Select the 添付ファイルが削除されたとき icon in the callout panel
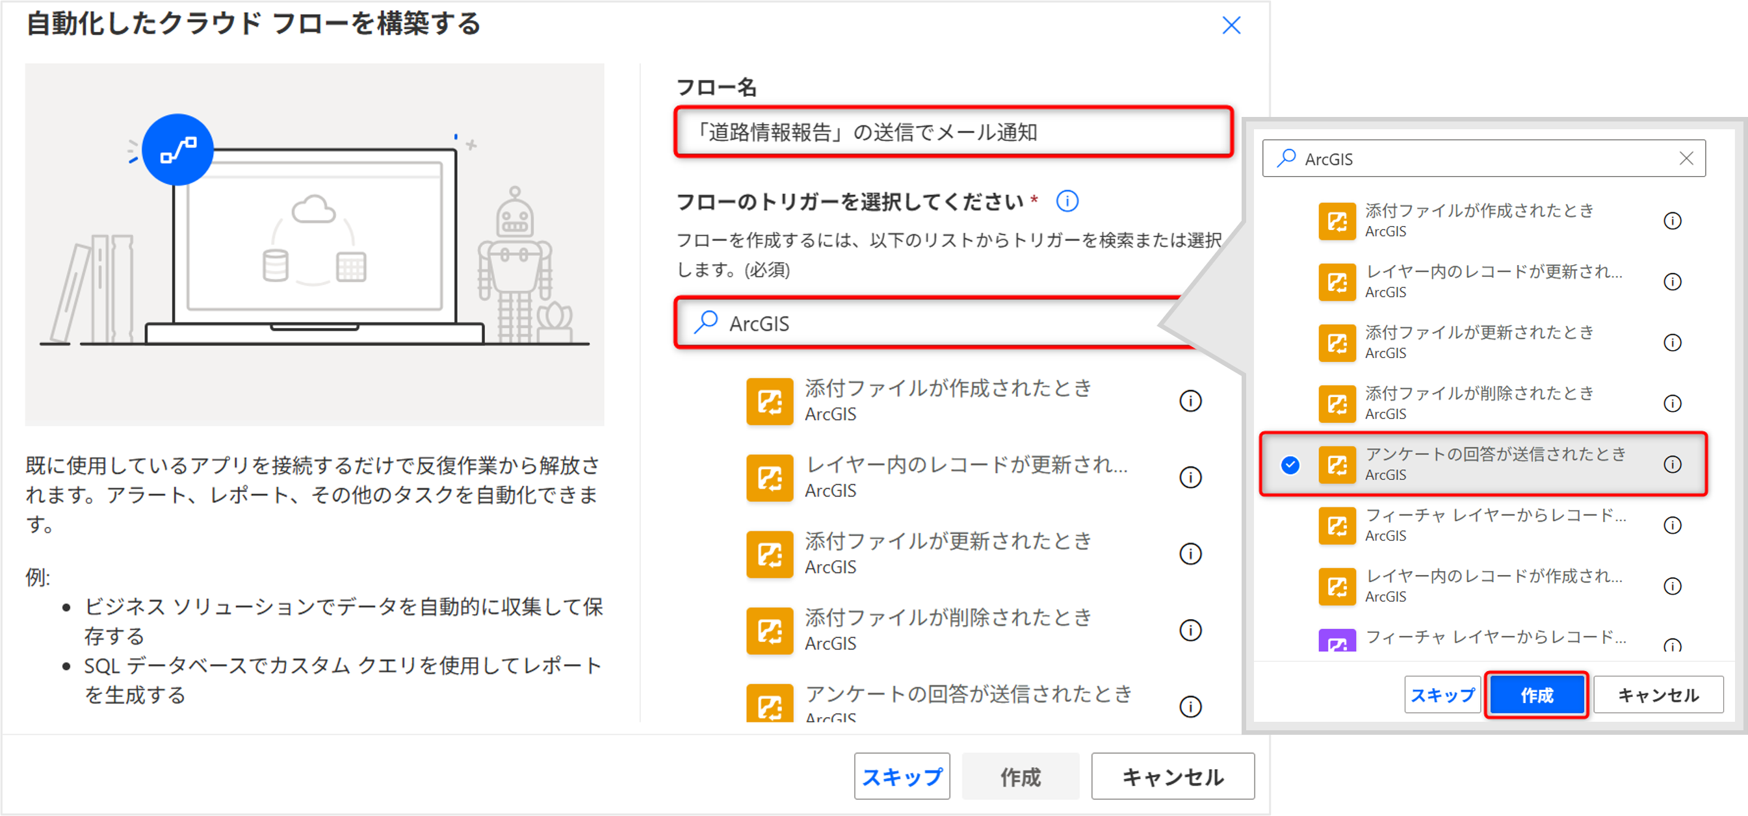Screen dimensions: 1748x816 coord(1337,404)
